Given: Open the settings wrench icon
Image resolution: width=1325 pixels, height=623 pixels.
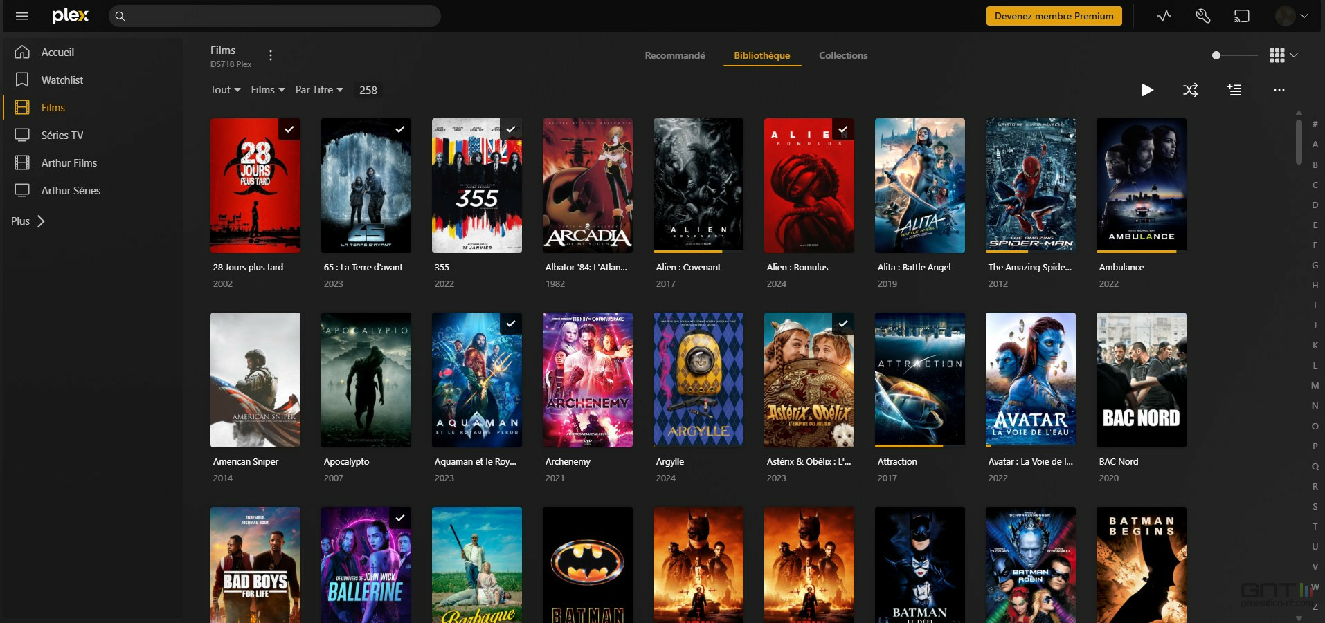Looking at the screenshot, I should (1203, 16).
